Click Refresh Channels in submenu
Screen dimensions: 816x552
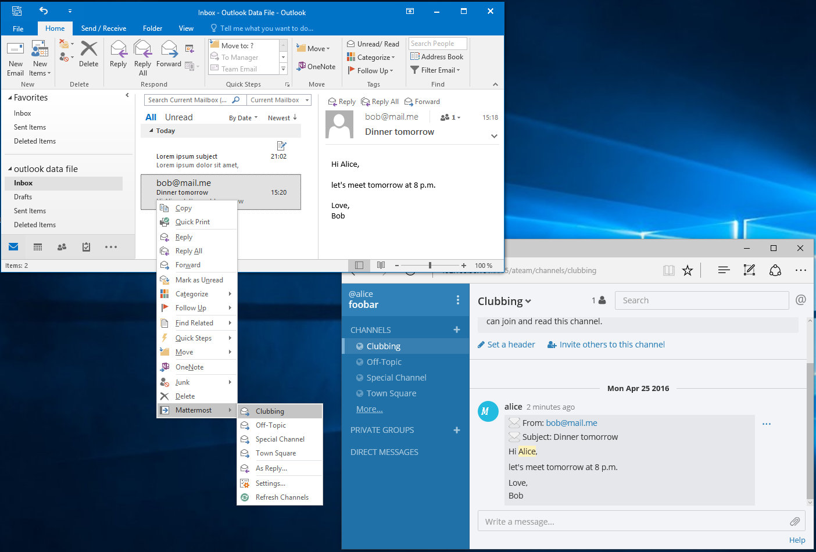pyautogui.click(x=280, y=497)
